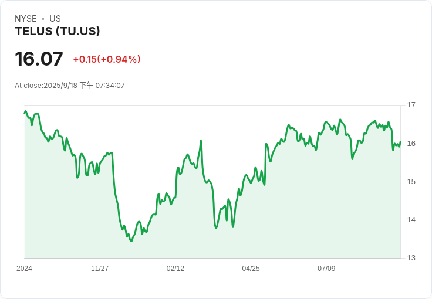The height and width of the screenshot is (299, 432).
Task: Click the 2024 x-axis label
Action: point(24,269)
